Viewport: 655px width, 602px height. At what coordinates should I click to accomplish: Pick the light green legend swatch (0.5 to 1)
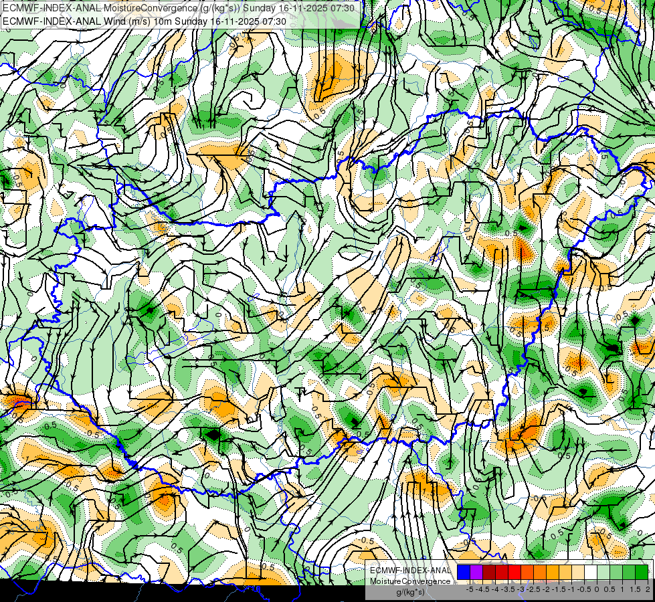(616, 572)
